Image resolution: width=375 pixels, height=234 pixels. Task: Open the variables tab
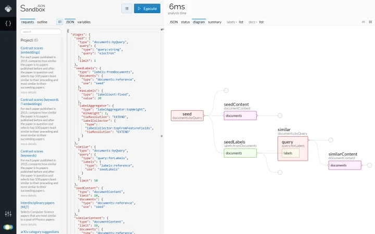click(x=84, y=22)
